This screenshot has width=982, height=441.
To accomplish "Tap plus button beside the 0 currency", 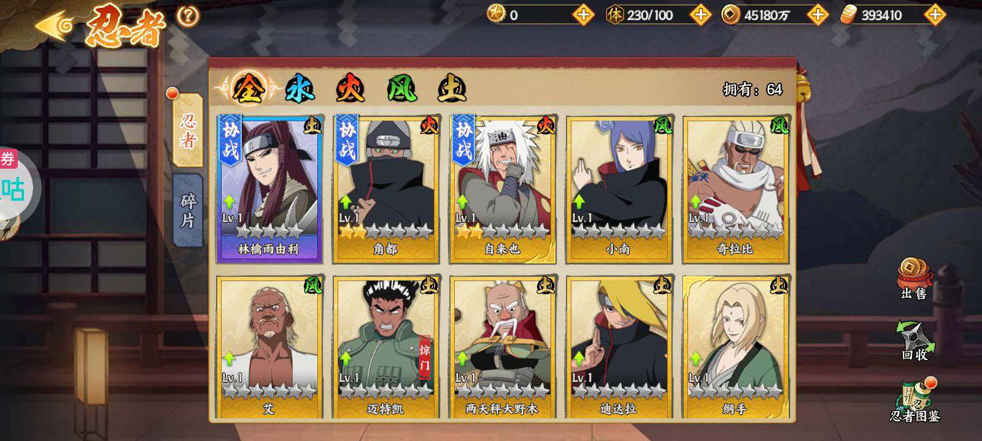I will click(x=583, y=15).
